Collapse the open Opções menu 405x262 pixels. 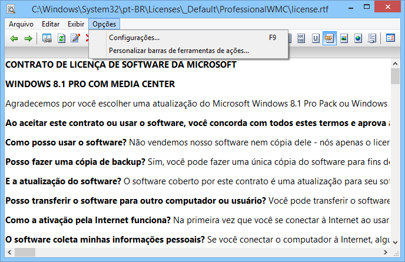point(104,24)
